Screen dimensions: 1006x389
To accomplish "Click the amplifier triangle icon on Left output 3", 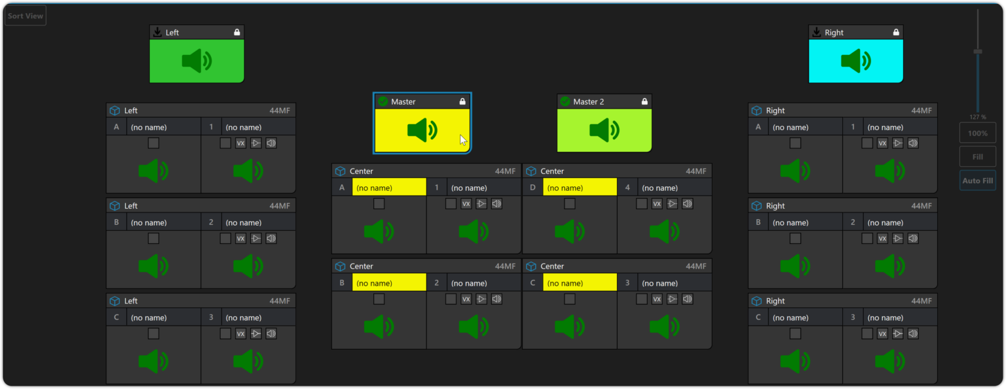I will [x=256, y=334].
